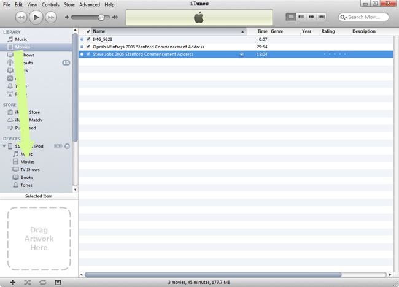Open the Advanced menu

(x=90, y=4)
